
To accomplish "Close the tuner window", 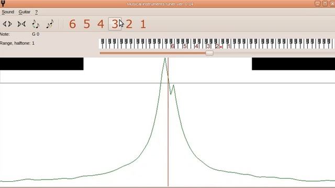I will coord(332,4).
